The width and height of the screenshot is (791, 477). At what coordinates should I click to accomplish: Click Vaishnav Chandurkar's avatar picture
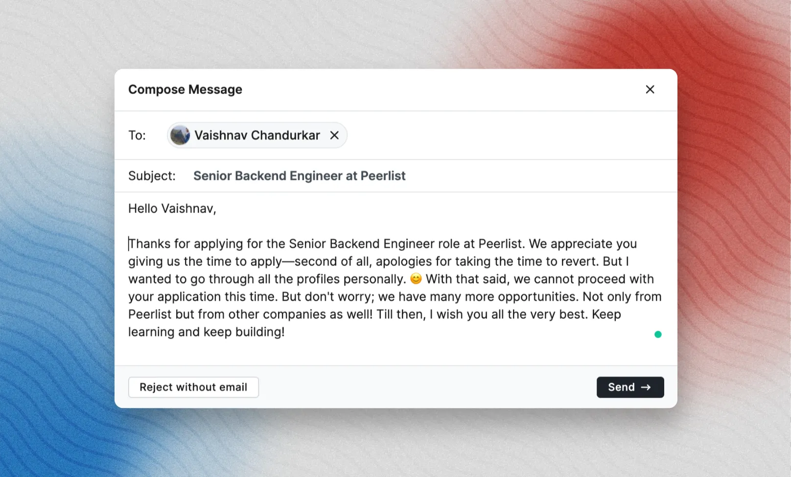pyautogui.click(x=180, y=135)
